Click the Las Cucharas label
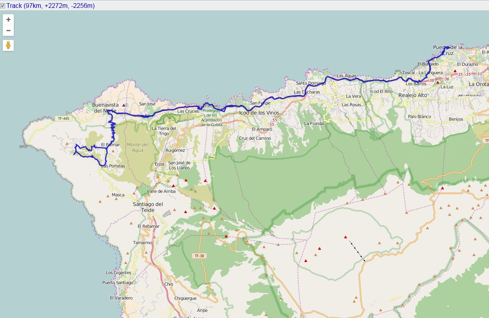This screenshot has width=489, height=318. pyautogui.click(x=307, y=92)
